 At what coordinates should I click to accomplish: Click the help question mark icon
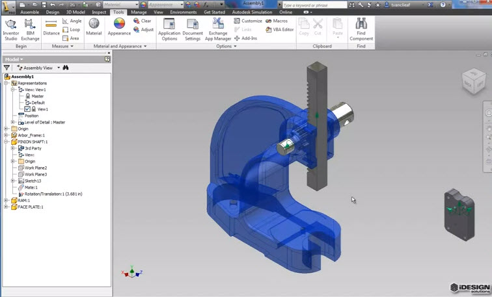point(443,5)
